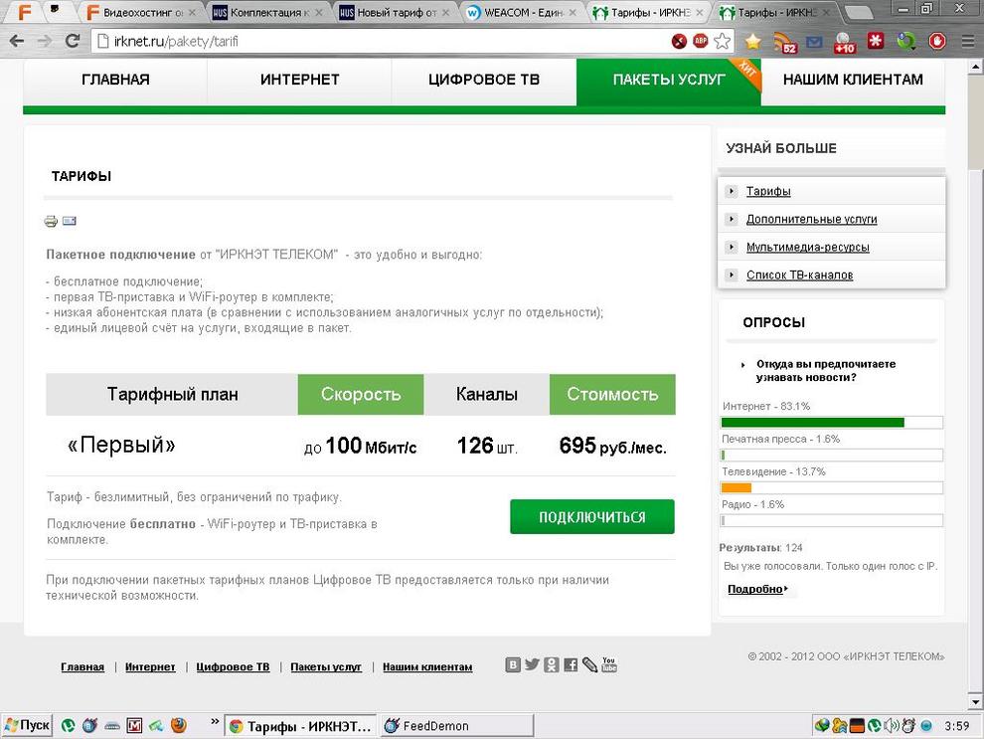Viewport: 984px width, 739px height.
Task: Click the yellow star extension icon
Action: pyautogui.click(x=753, y=42)
